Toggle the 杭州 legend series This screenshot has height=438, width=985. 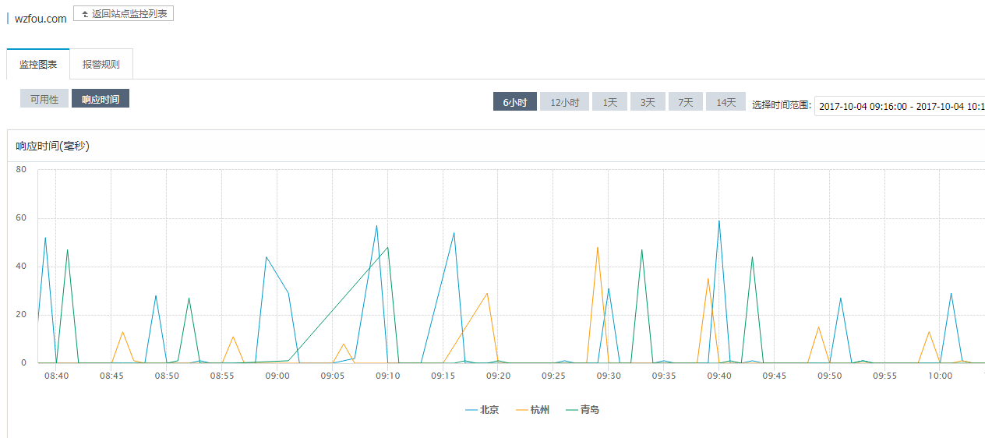tap(532, 410)
